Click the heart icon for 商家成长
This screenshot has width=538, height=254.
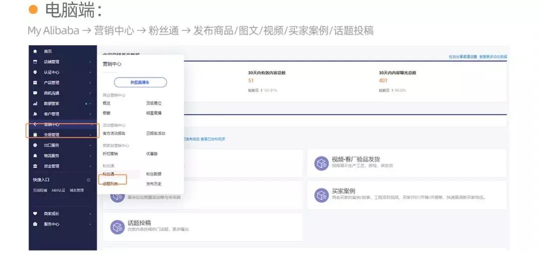tap(35, 214)
